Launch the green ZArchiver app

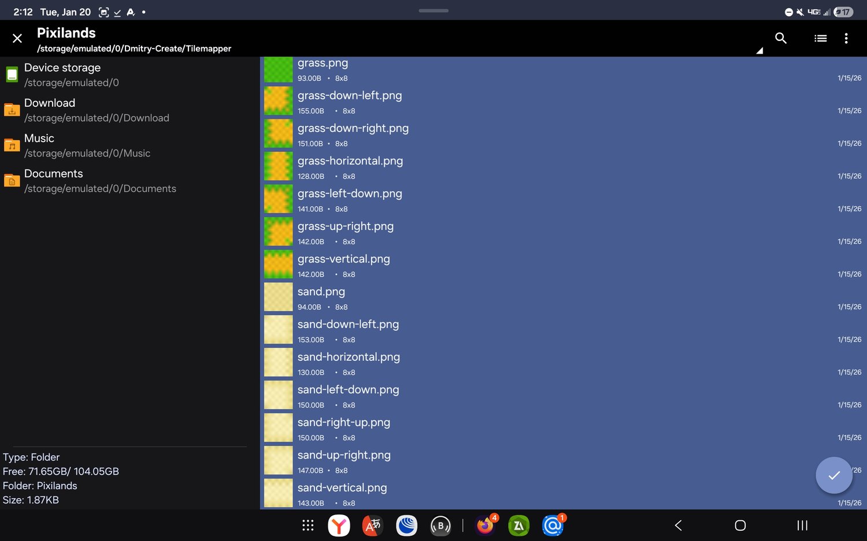(x=519, y=525)
